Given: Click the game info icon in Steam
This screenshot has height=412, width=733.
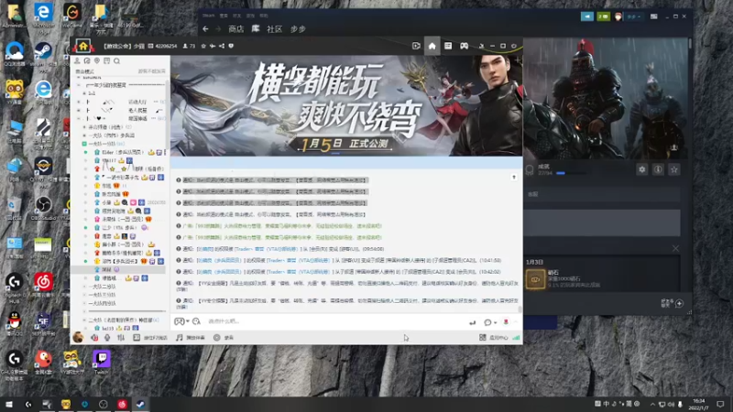Looking at the screenshot, I should [x=658, y=169].
